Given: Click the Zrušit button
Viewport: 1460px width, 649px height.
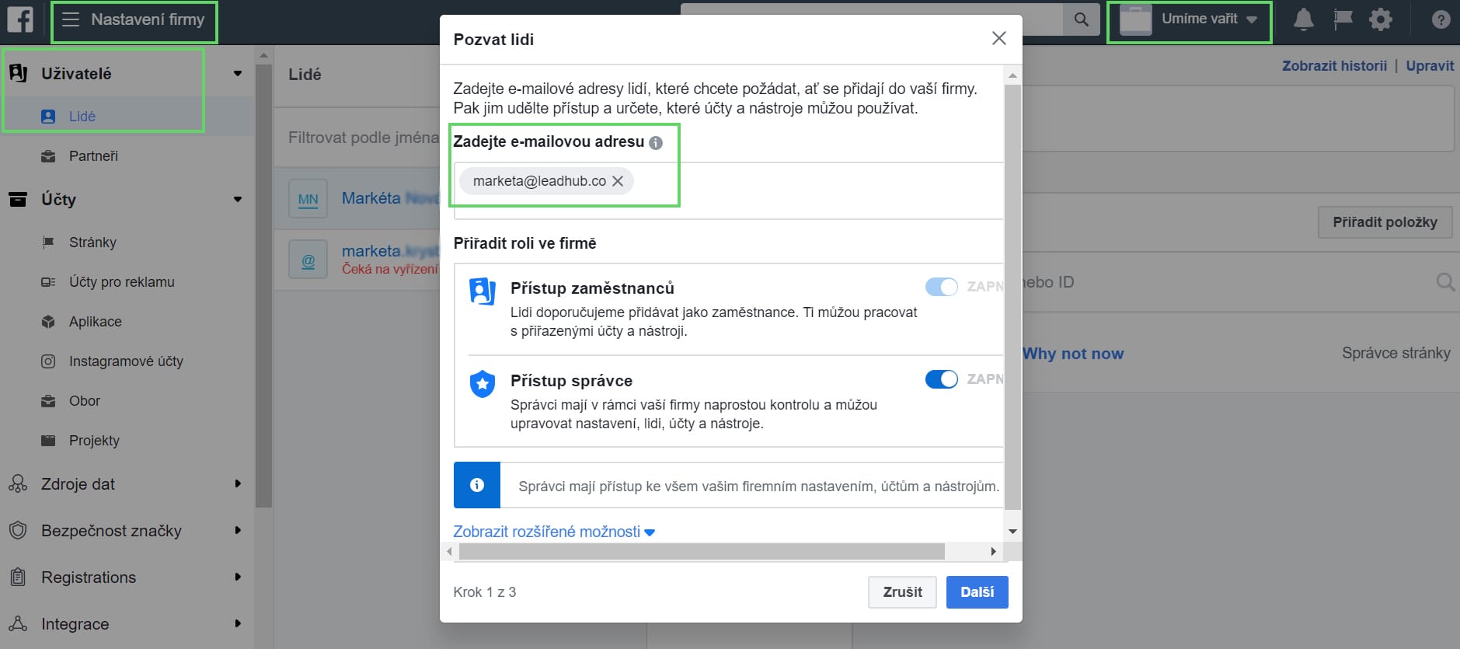Looking at the screenshot, I should (902, 592).
